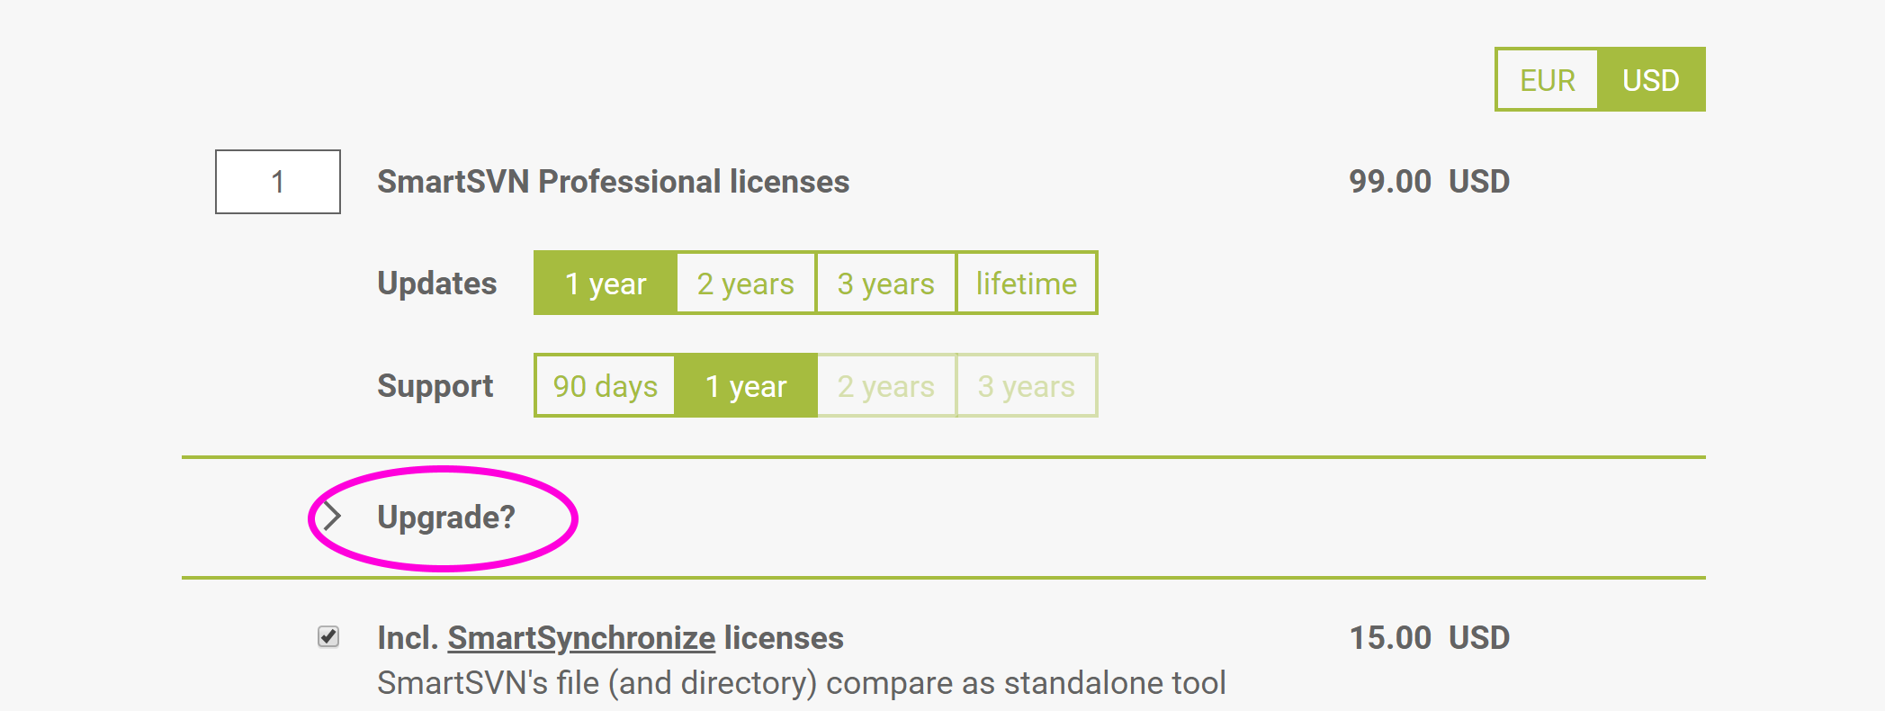Image resolution: width=1885 pixels, height=711 pixels.
Task: Select 90 days of Support
Action: click(x=604, y=385)
